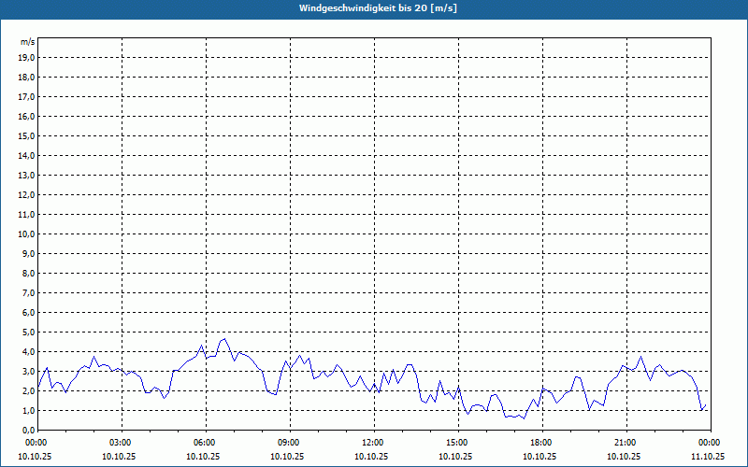Click the first 00:00 label at left
This screenshot has width=748, height=467.
[36, 443]
